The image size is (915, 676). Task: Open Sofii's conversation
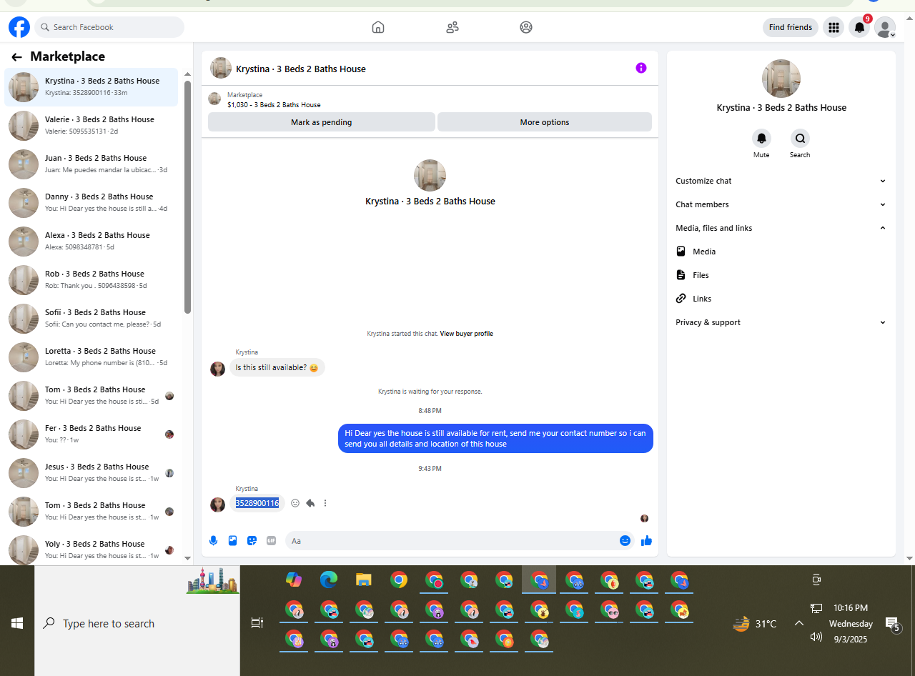tap(91, 319)
